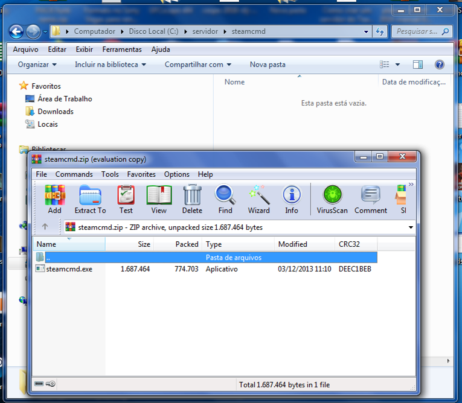Open address bar history dropdown arrow
462x403 pixels.
pos(366,31)
